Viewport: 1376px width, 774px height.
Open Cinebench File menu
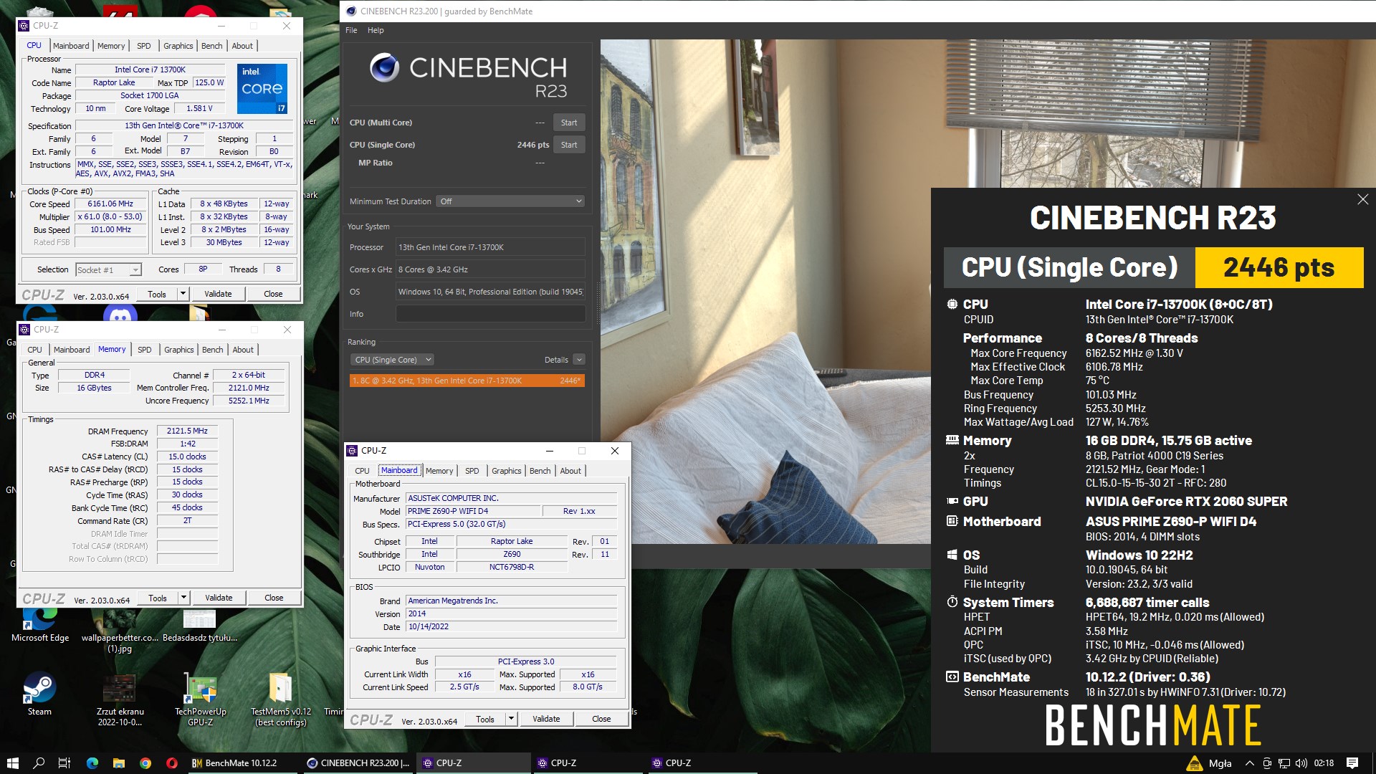pyautogui.click(x=351, y=30)
